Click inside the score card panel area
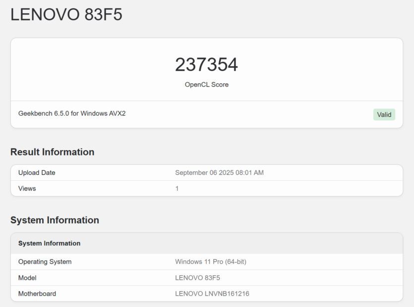This screenshot has width=414, height=307. 207,83
